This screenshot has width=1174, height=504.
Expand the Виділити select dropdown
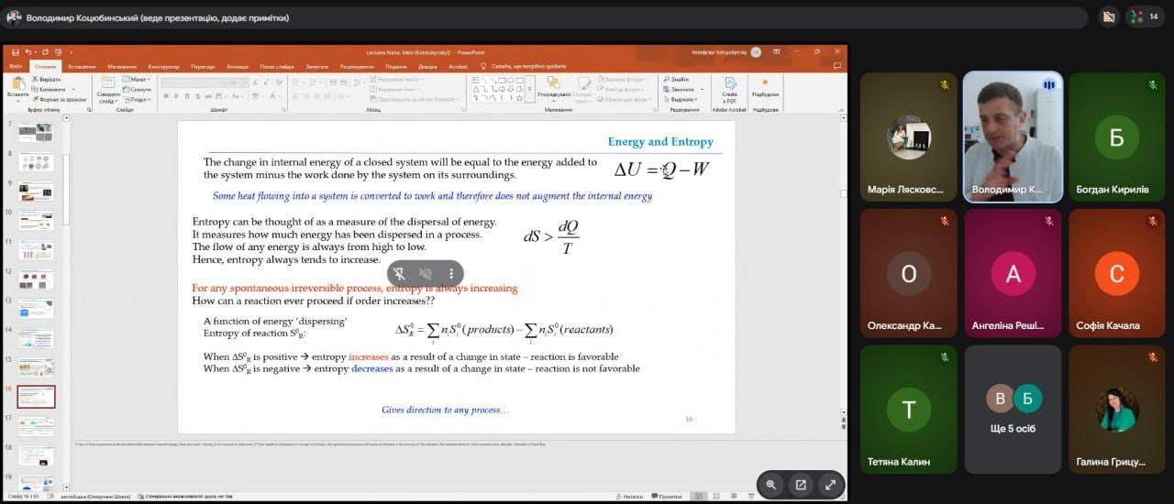coord(681,99)
